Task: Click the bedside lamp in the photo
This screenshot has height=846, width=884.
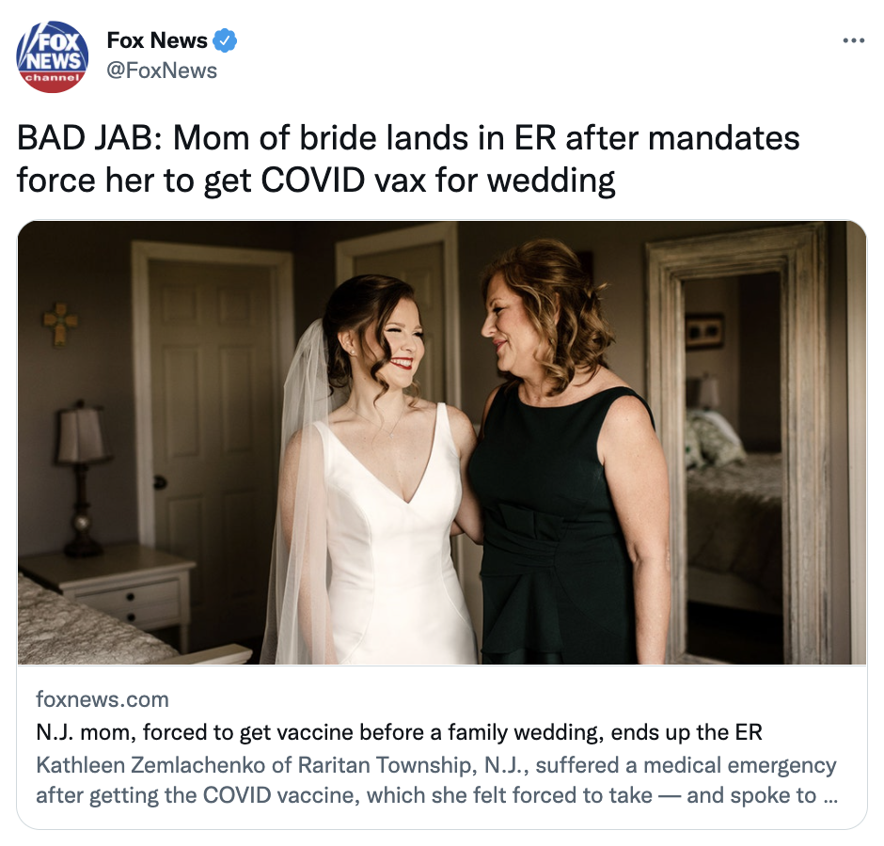Action: 83,478
